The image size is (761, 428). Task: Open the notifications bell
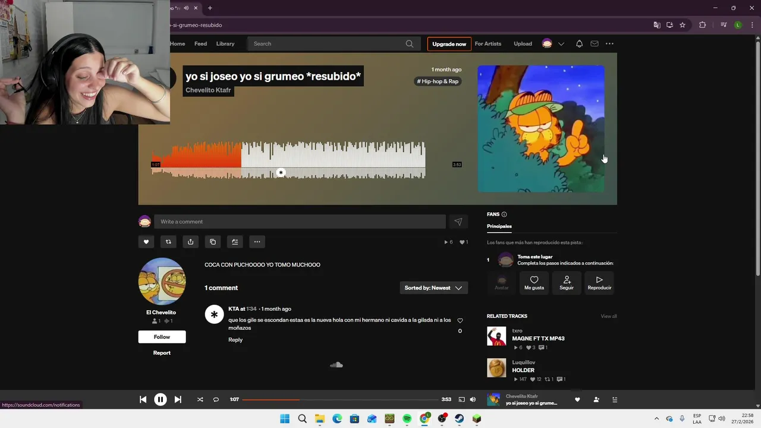(x=579, y=43)
